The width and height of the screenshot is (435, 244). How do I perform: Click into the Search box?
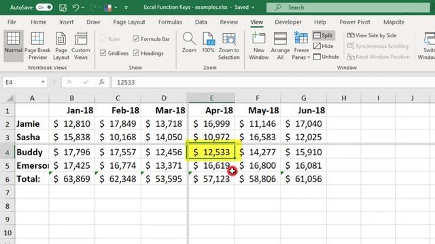coord(348,7)
